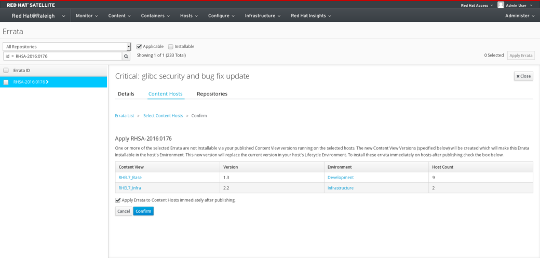The height and width of the screenshot is (258, 540).
Task: Expand the Infrastructure menu
Action: click(x=262, y=16)
